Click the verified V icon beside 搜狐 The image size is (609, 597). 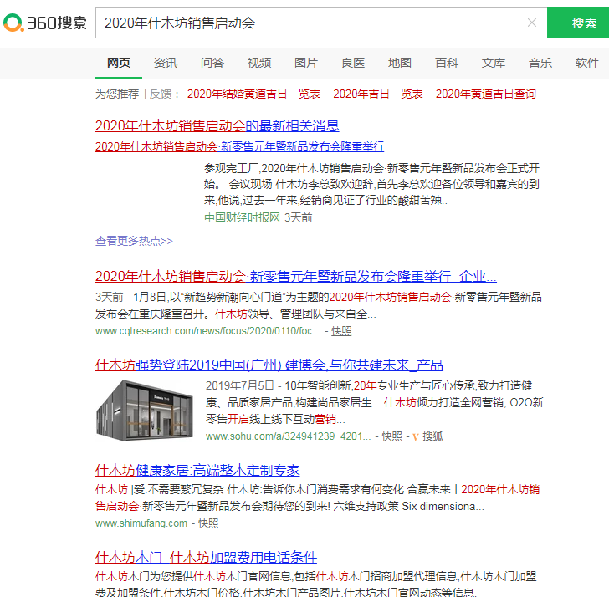coord(415,436)
